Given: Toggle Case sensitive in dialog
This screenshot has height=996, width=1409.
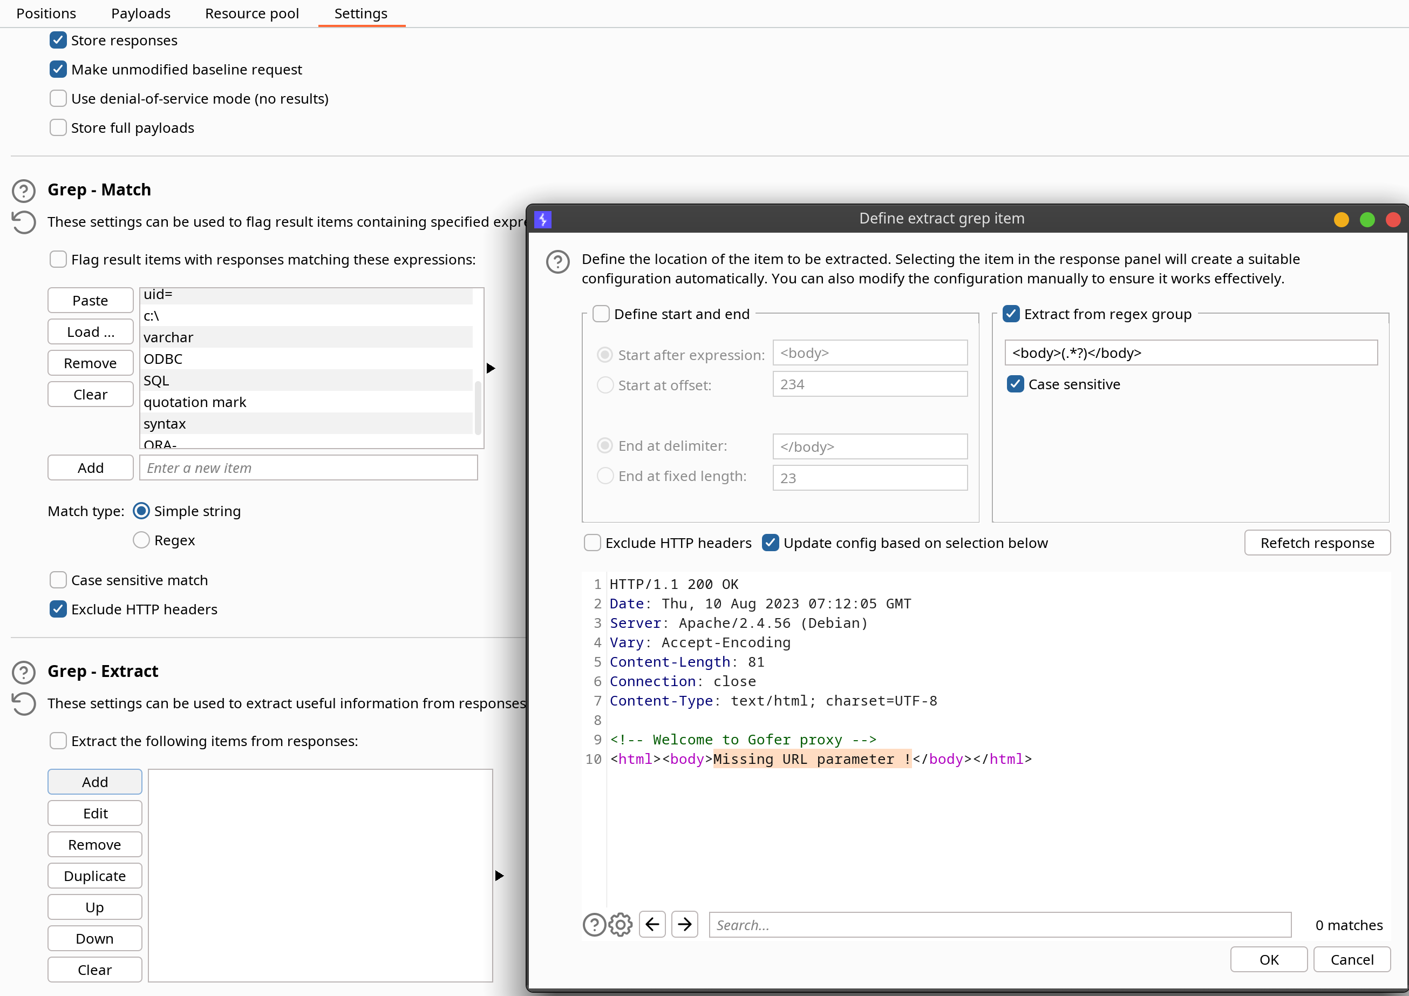Looking at the screenshot, I should pyautogui.click(x=1015, y=384).
